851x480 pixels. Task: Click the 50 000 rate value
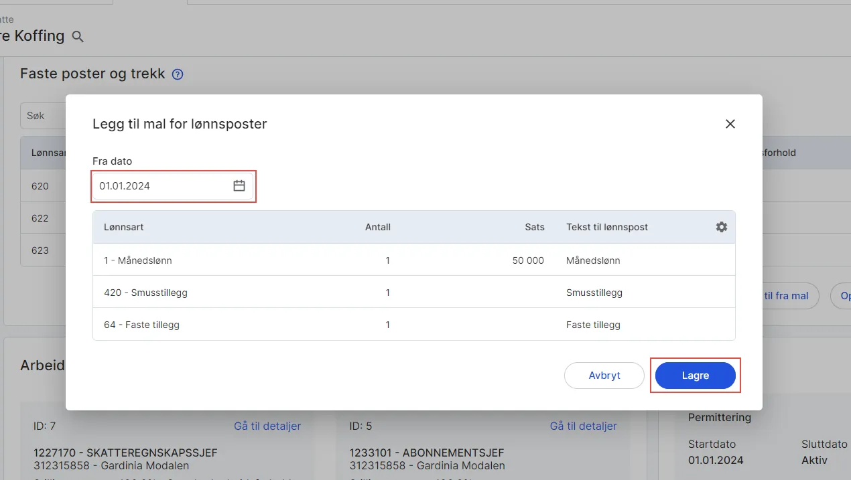click(x=528, y=260)
